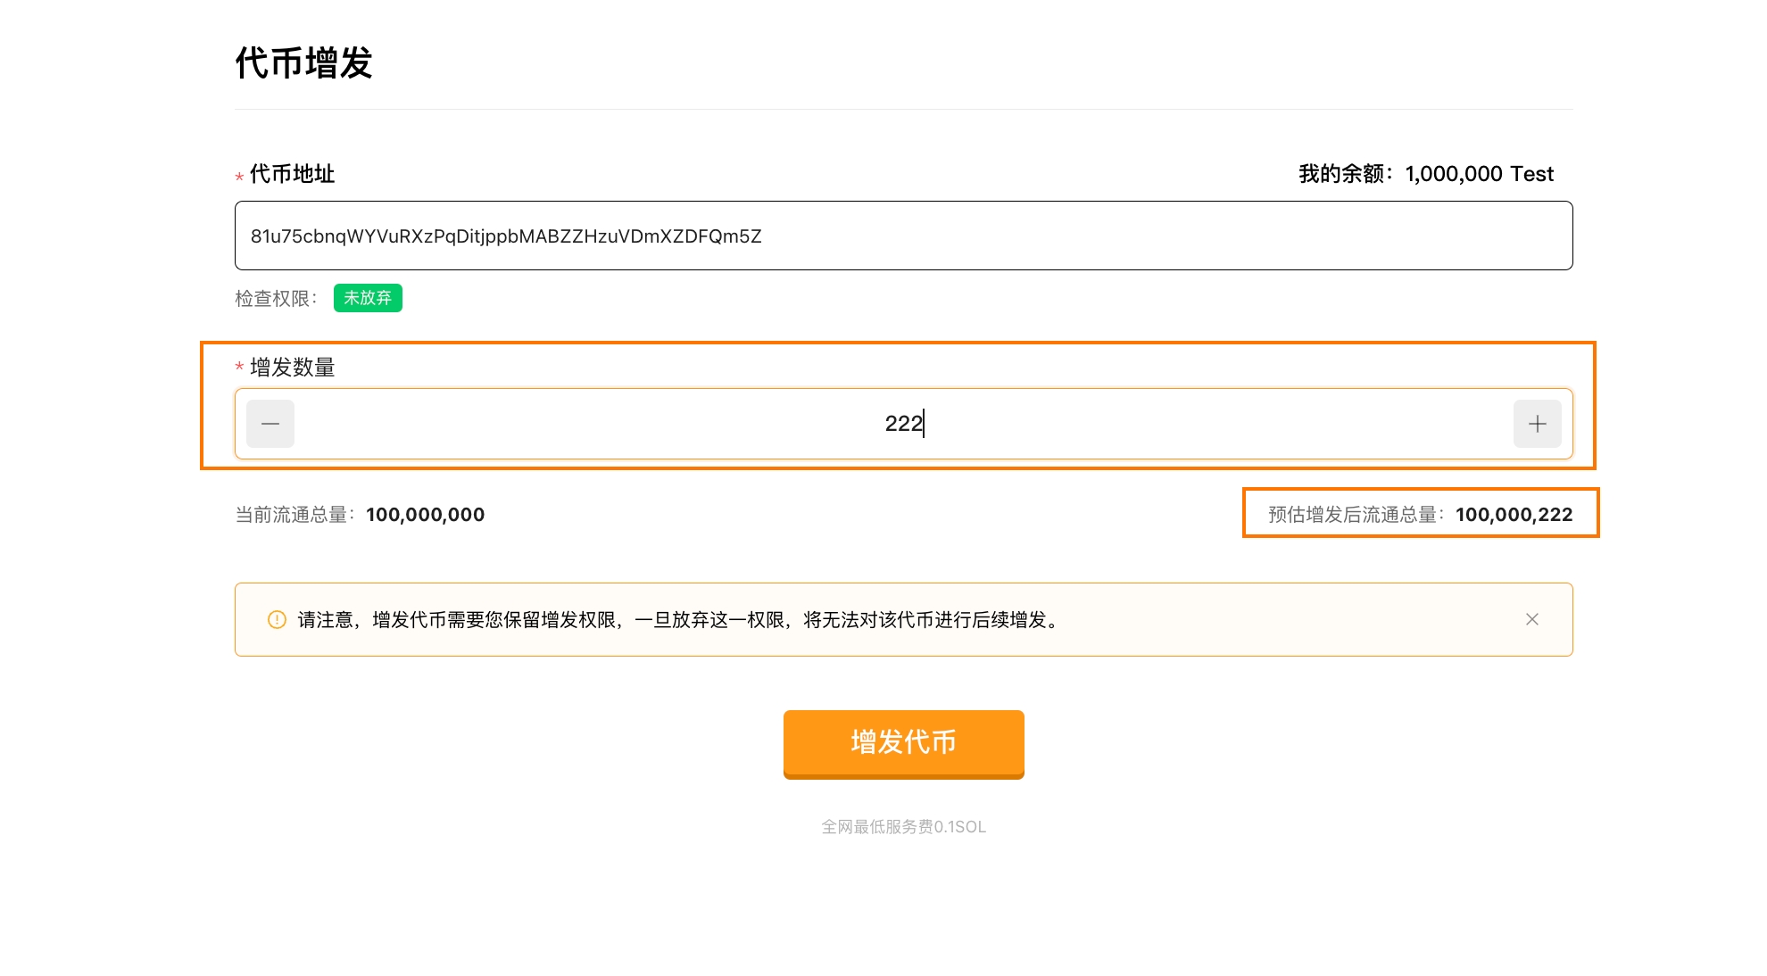The image size is (1767, 976).
Task: Click the current supply value 100,000,000
Action: pyautogui.click(x=425, y=515)
